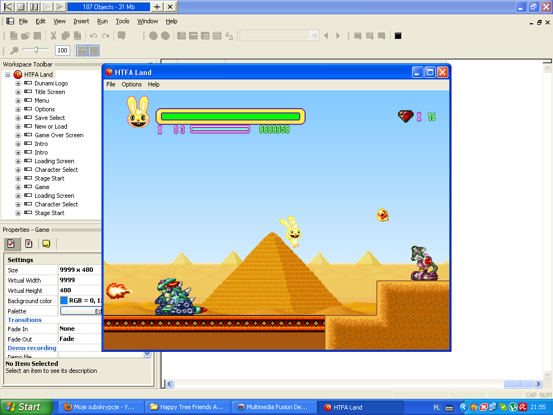
Task: Switch to the About properties tab icon
Action: [x=46, y=244]
